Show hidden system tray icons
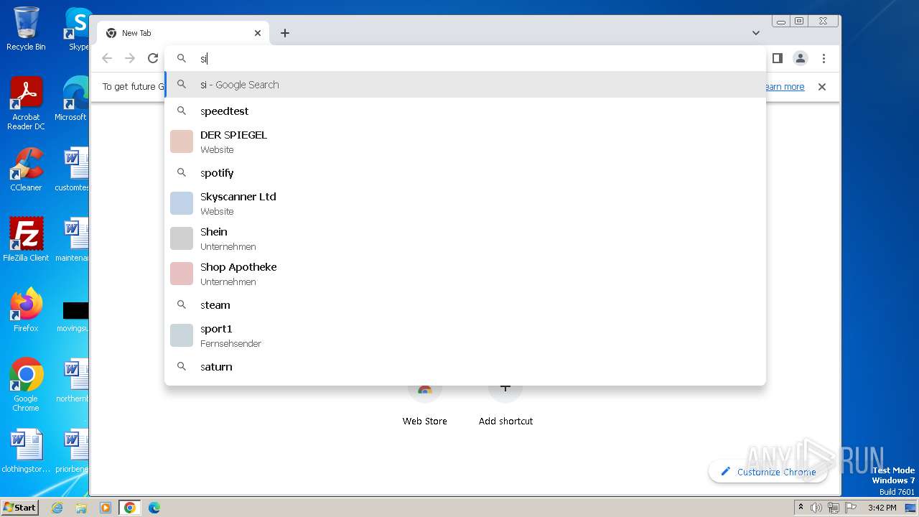 tap(801, 508)
